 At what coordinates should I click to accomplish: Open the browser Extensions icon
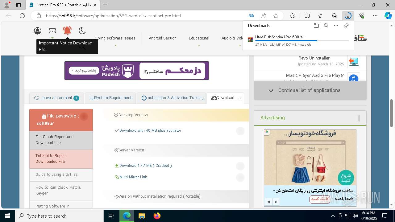(x=292, y=16)
